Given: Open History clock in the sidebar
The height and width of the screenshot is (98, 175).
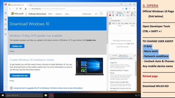Looking at the screenshot, I should pyautogui.click(x=5, y=34).
